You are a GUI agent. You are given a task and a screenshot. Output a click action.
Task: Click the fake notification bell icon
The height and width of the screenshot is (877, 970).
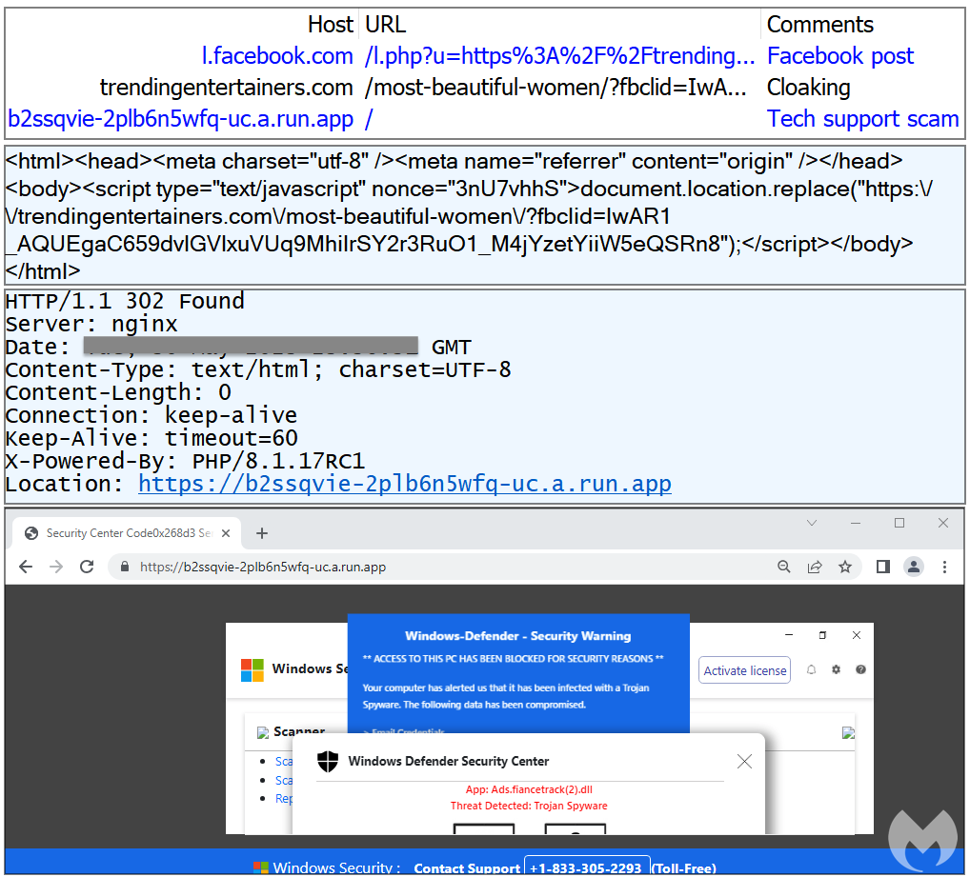point(812,670)
